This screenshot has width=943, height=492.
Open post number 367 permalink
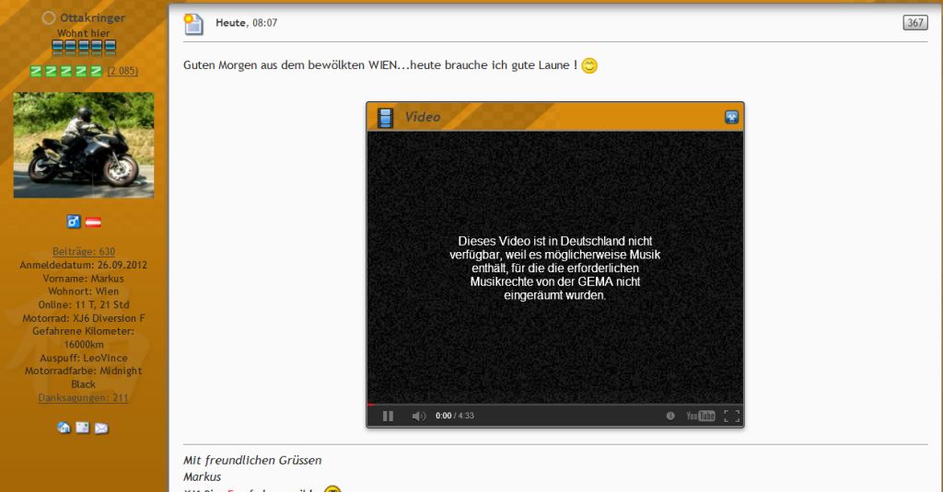(x=914, y=22)
